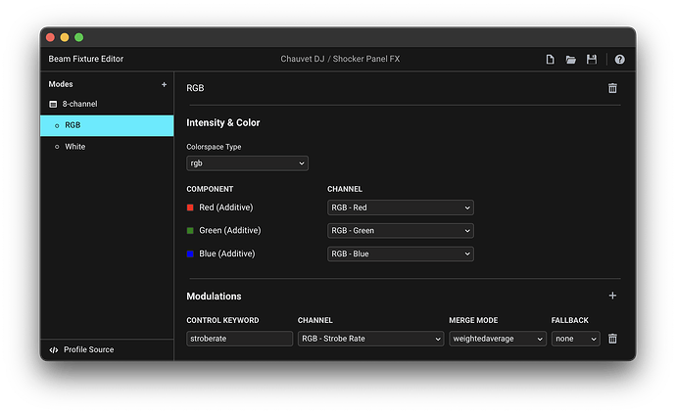
Task: Click the Beam Fixture Editor title text
Action: point(86,59)
